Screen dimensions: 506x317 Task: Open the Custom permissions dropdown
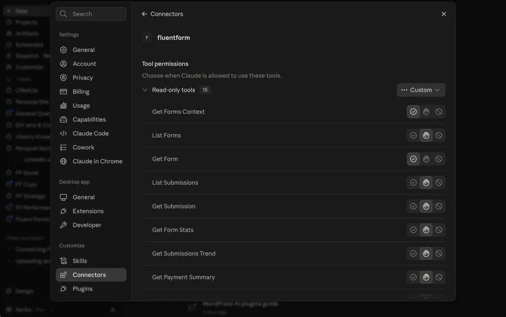click(421, 90)
